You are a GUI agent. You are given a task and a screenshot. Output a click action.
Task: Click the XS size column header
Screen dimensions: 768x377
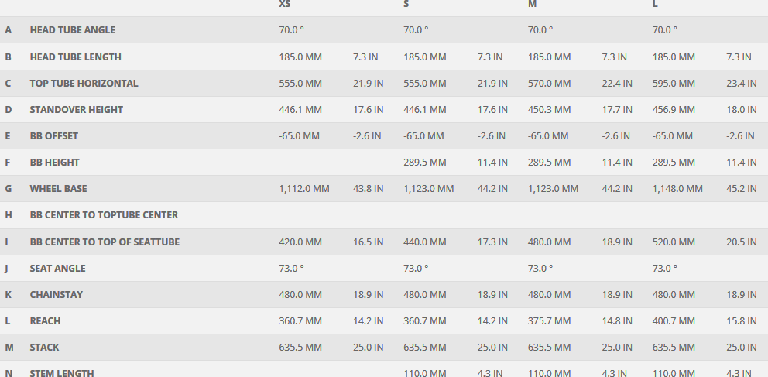285,5
